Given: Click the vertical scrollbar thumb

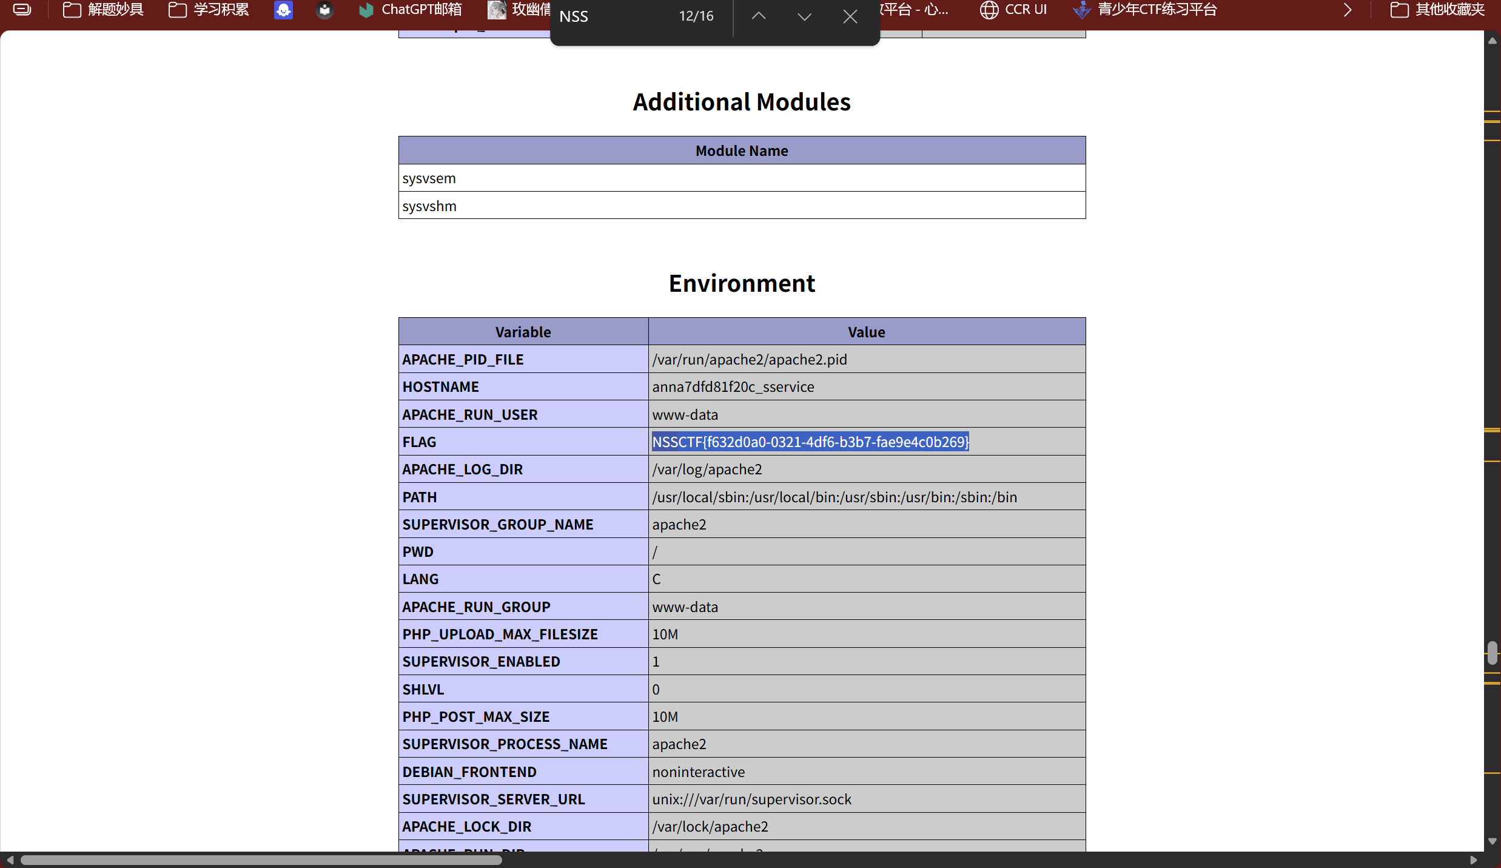Looking at the screenshot, I should tap(1492, 653).
